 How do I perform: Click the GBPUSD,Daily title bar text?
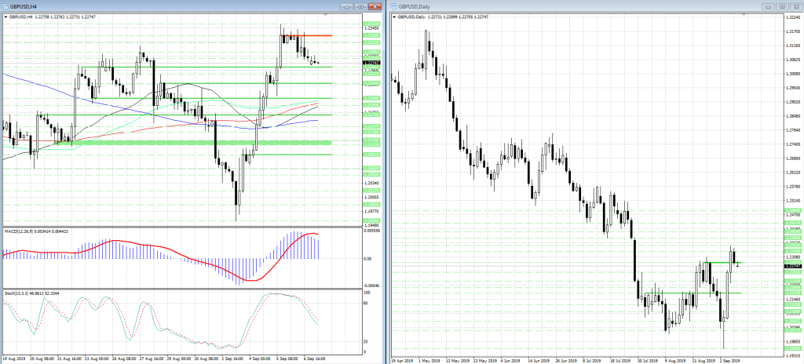coord(418,6)
